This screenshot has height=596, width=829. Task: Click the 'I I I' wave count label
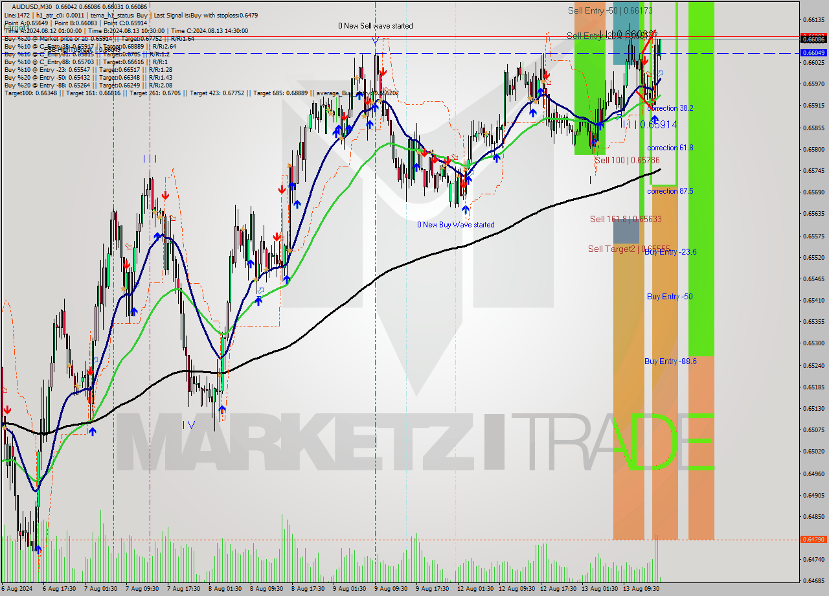pos(150,158)
